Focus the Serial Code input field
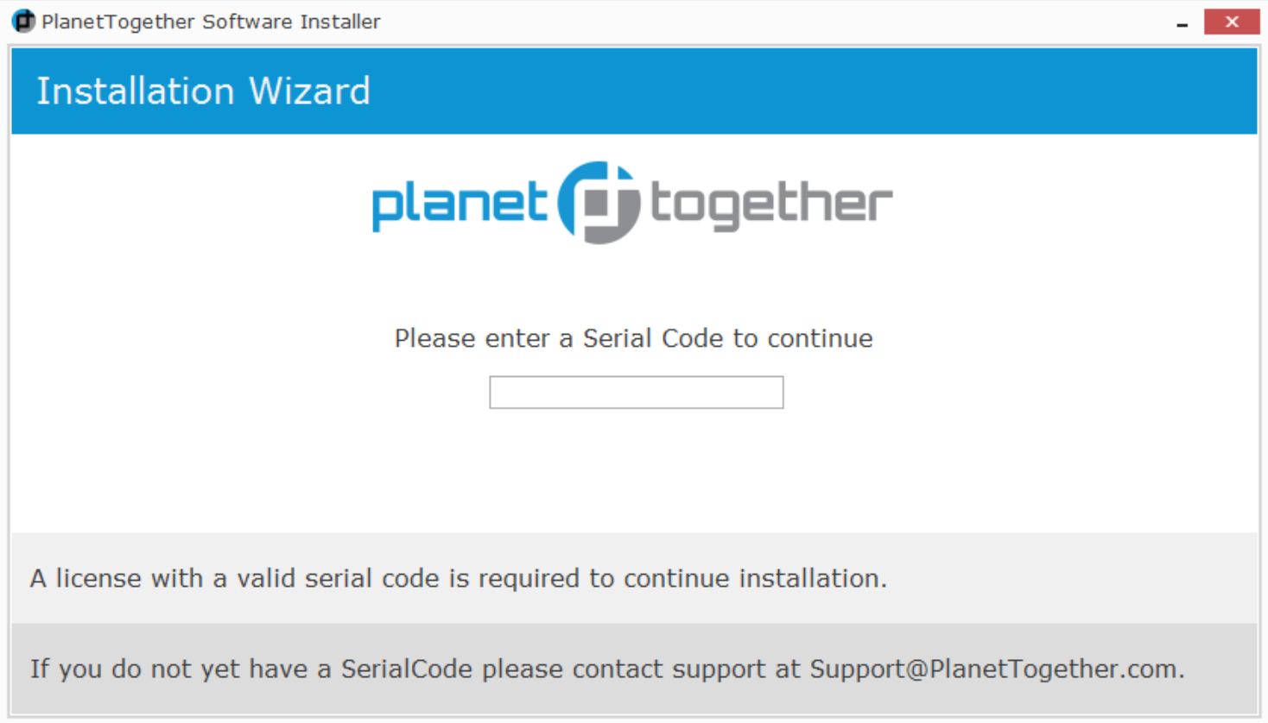 click(636, 393)
